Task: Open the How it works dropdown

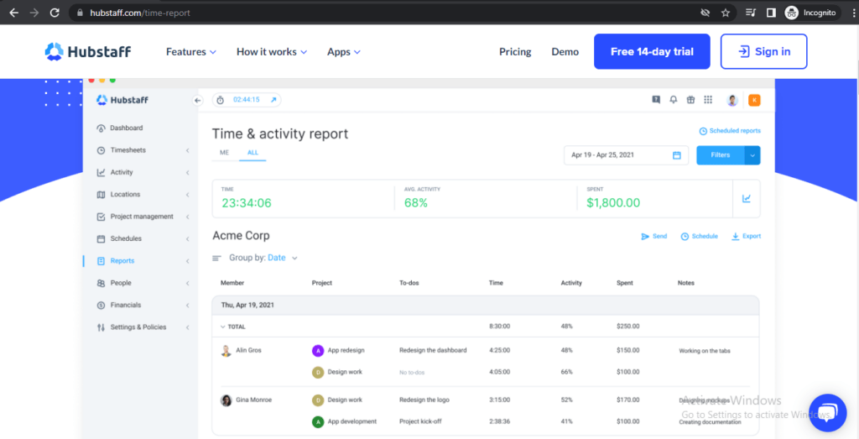Action: pyautogui.click(x=272, y=52)
